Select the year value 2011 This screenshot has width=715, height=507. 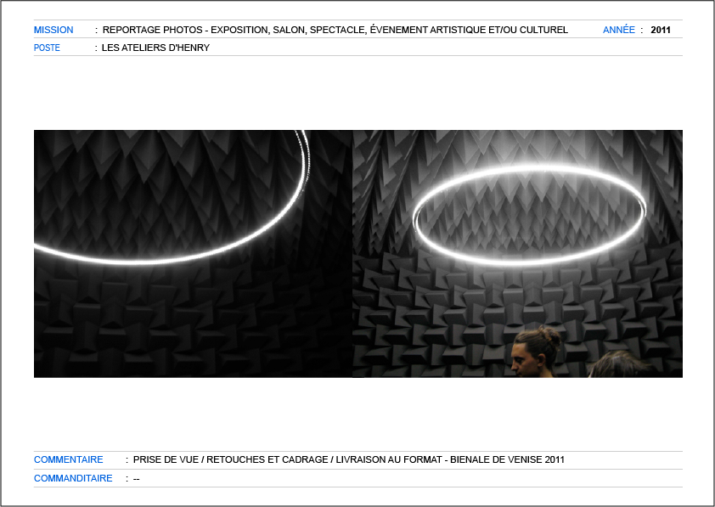coord(661,30)
